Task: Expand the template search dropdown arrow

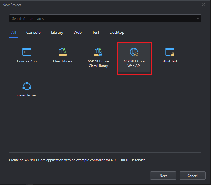Action: pos(198,19)
